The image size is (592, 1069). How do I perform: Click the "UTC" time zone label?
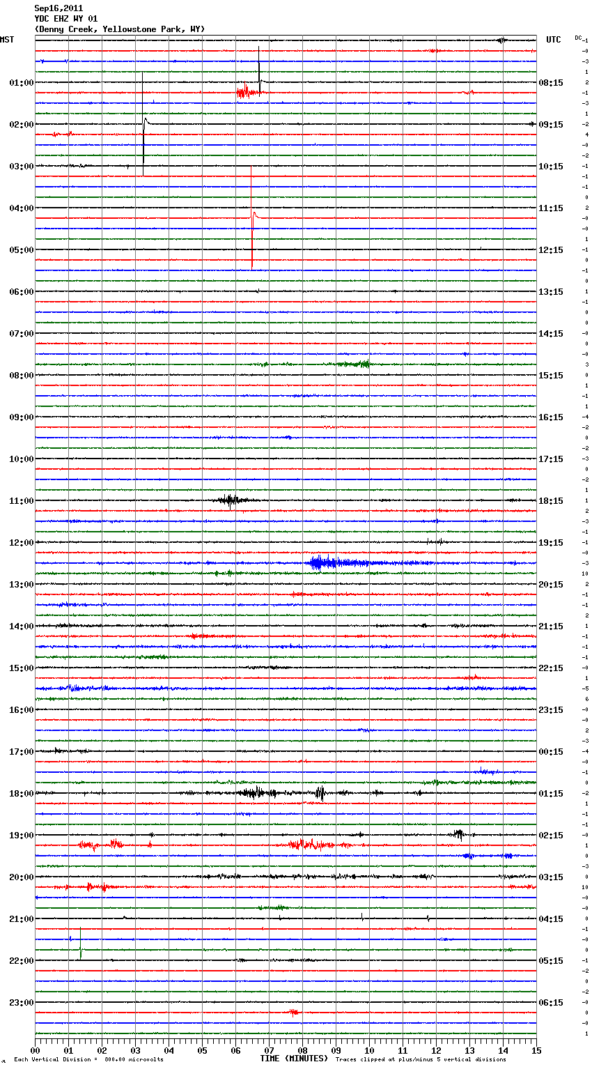coord(554,40)
